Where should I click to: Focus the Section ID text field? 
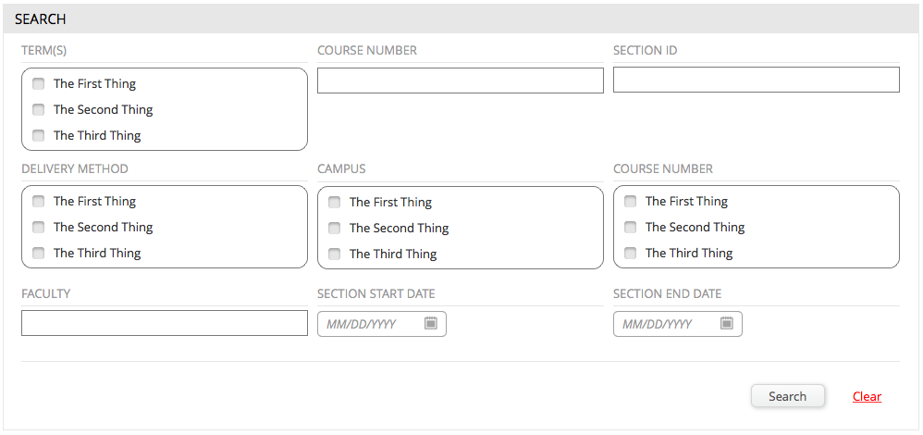tap(757, 80)
